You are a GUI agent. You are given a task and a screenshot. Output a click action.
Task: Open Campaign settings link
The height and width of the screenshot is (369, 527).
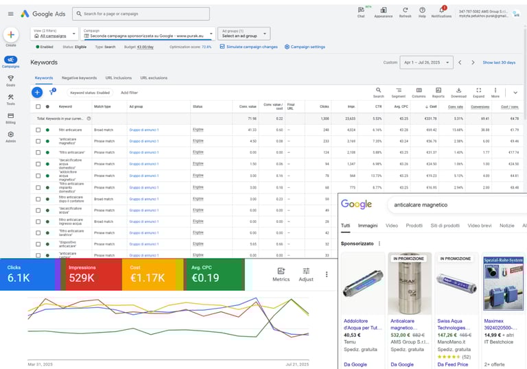[305, 47]
